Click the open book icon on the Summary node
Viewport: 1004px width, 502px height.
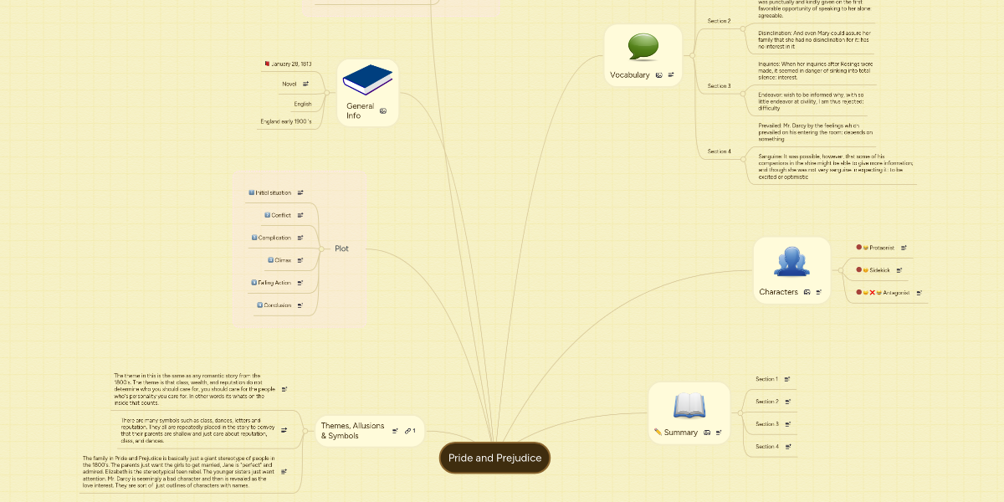(x=689, y=406)
